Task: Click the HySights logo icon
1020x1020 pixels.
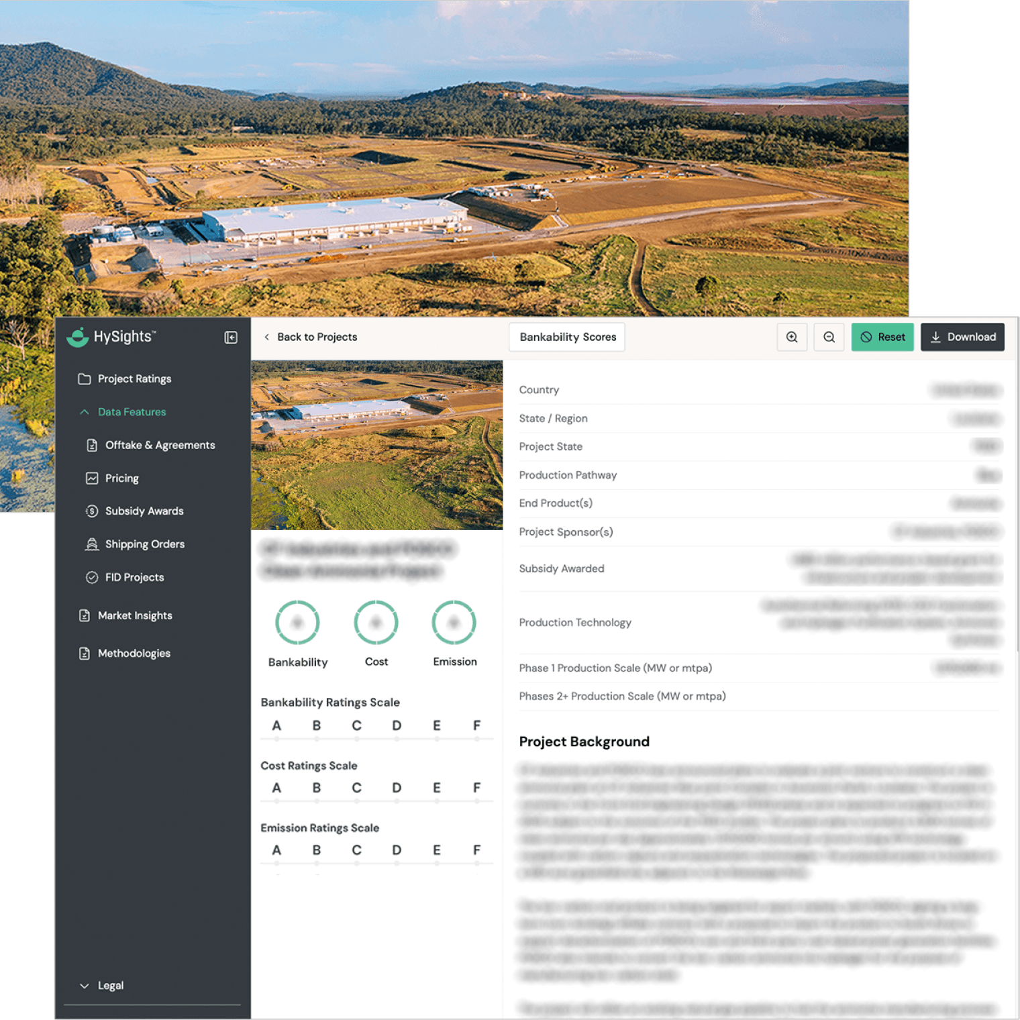Action: click(x=78, y=337)
